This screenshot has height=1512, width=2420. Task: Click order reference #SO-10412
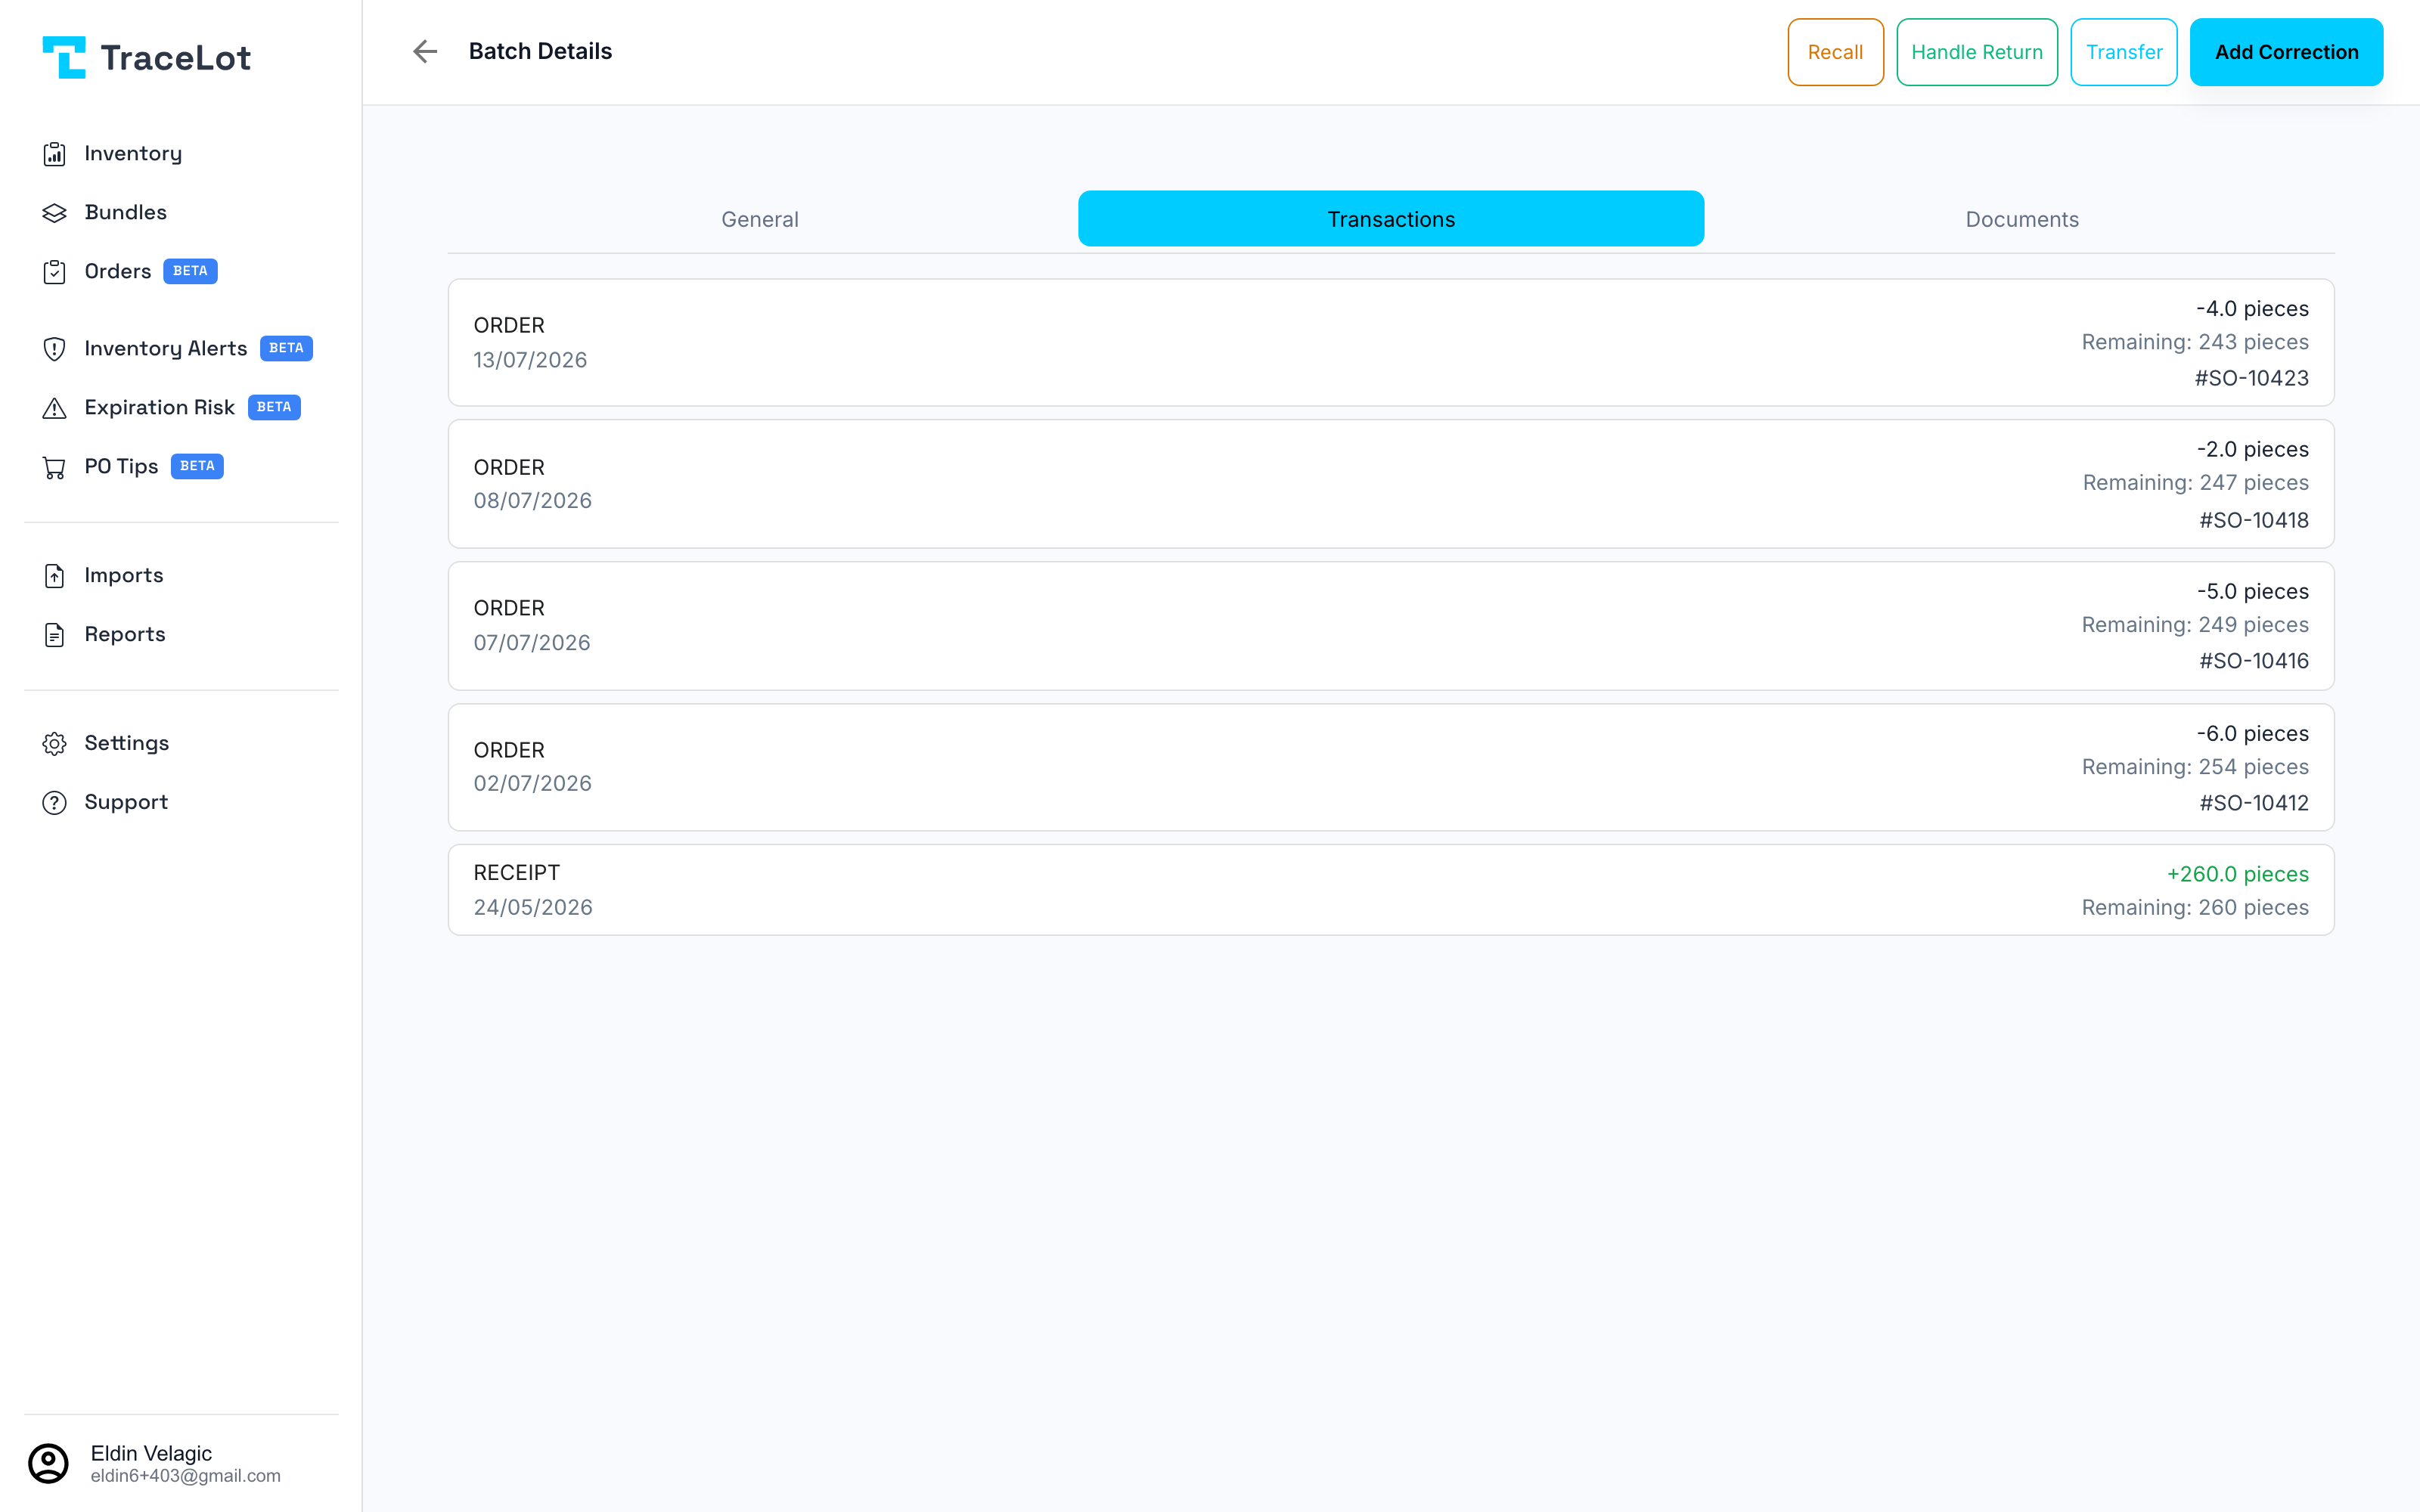(2253, 804)
